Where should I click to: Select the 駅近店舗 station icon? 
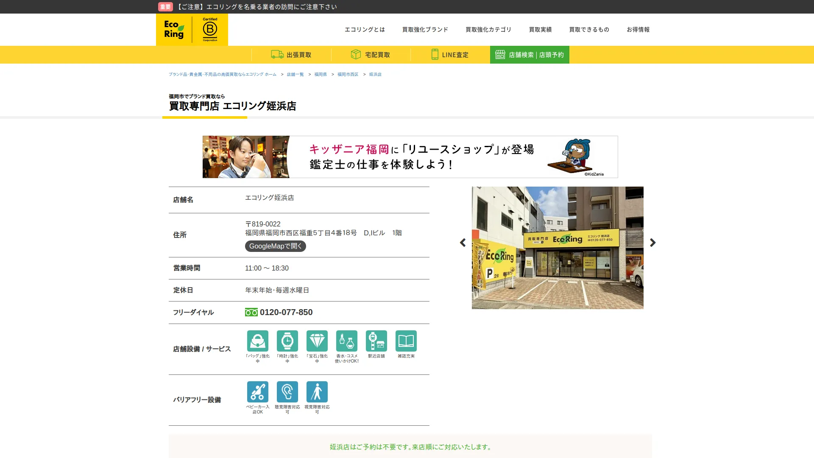pyautogui.click(x=376, y=341)
